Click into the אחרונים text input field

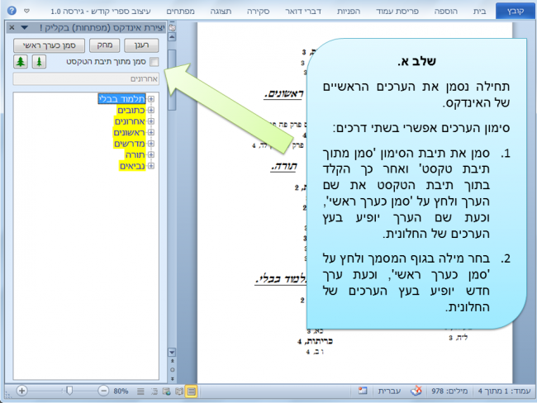(86, 78)
